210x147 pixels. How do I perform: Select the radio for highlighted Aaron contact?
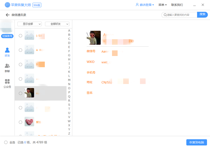21,93
